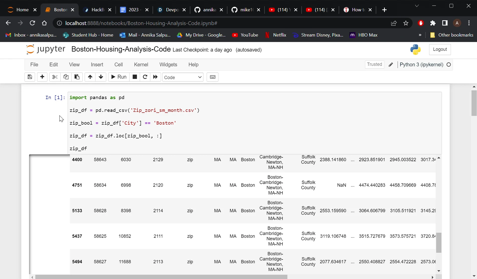Run the selected cell with the Run button
477x279 pixels.
coord(118,77)
